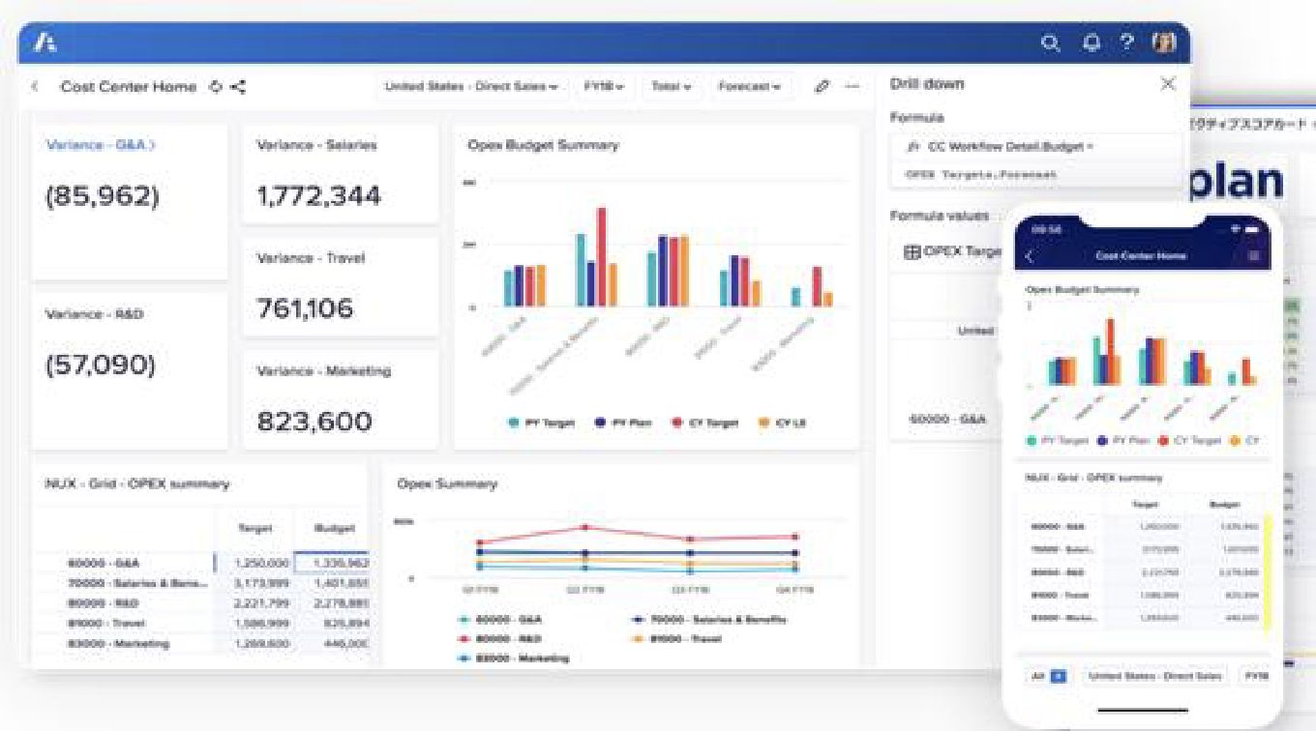This screenshot has width=1316, height=731.
Task: Open United States - Direct Sales dropdown
Action: point(471,87)
